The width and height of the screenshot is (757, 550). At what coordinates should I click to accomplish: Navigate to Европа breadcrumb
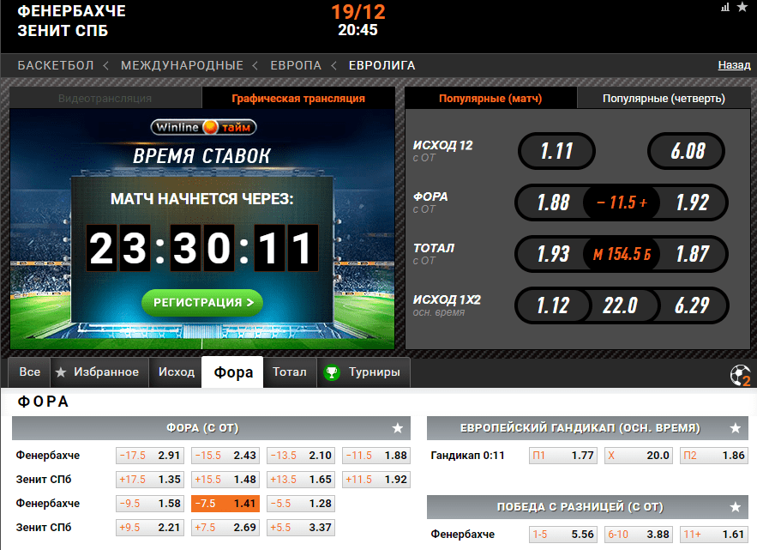pyautogui.click(x=296, y=65)
